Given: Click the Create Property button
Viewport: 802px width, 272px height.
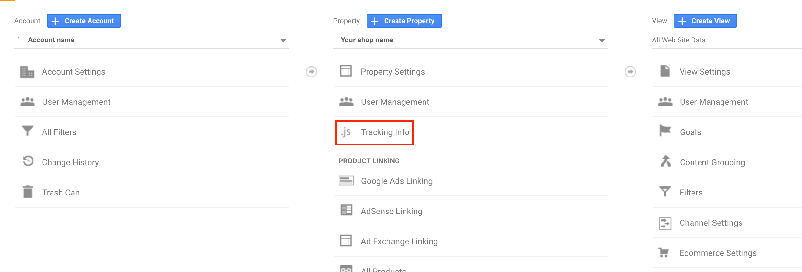Looking at the screenshot, I should point(404,21).
